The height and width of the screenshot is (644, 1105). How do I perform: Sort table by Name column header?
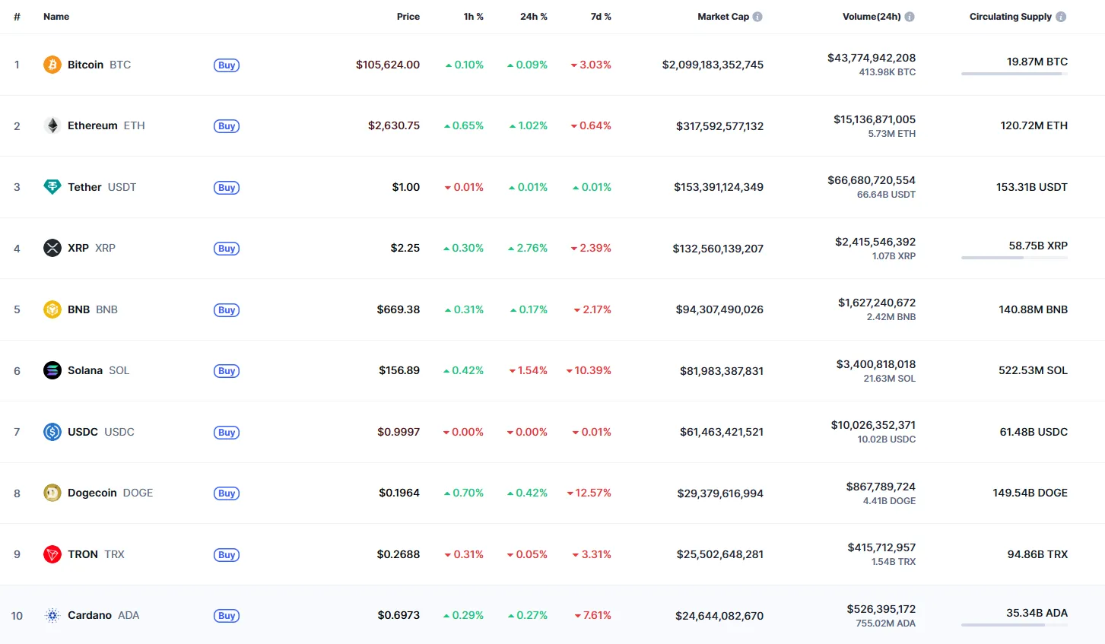coord(56,17)
